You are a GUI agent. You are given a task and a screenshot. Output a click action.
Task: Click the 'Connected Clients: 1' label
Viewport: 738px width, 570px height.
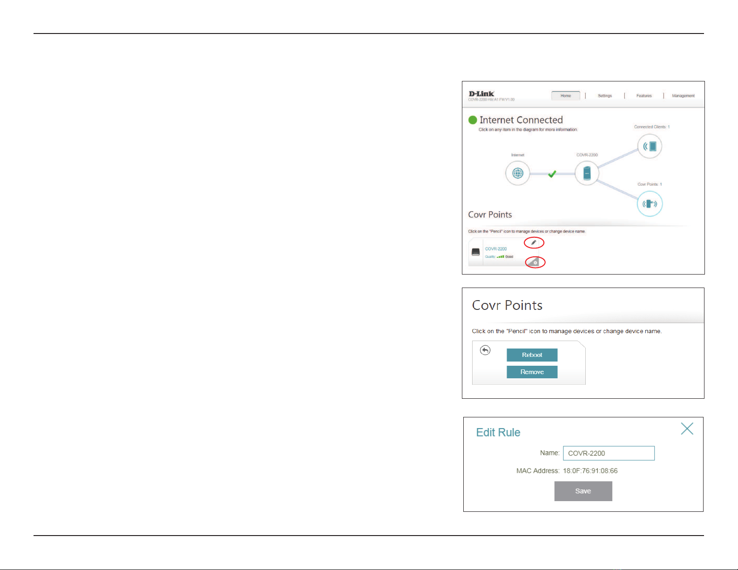pos(652,127)
